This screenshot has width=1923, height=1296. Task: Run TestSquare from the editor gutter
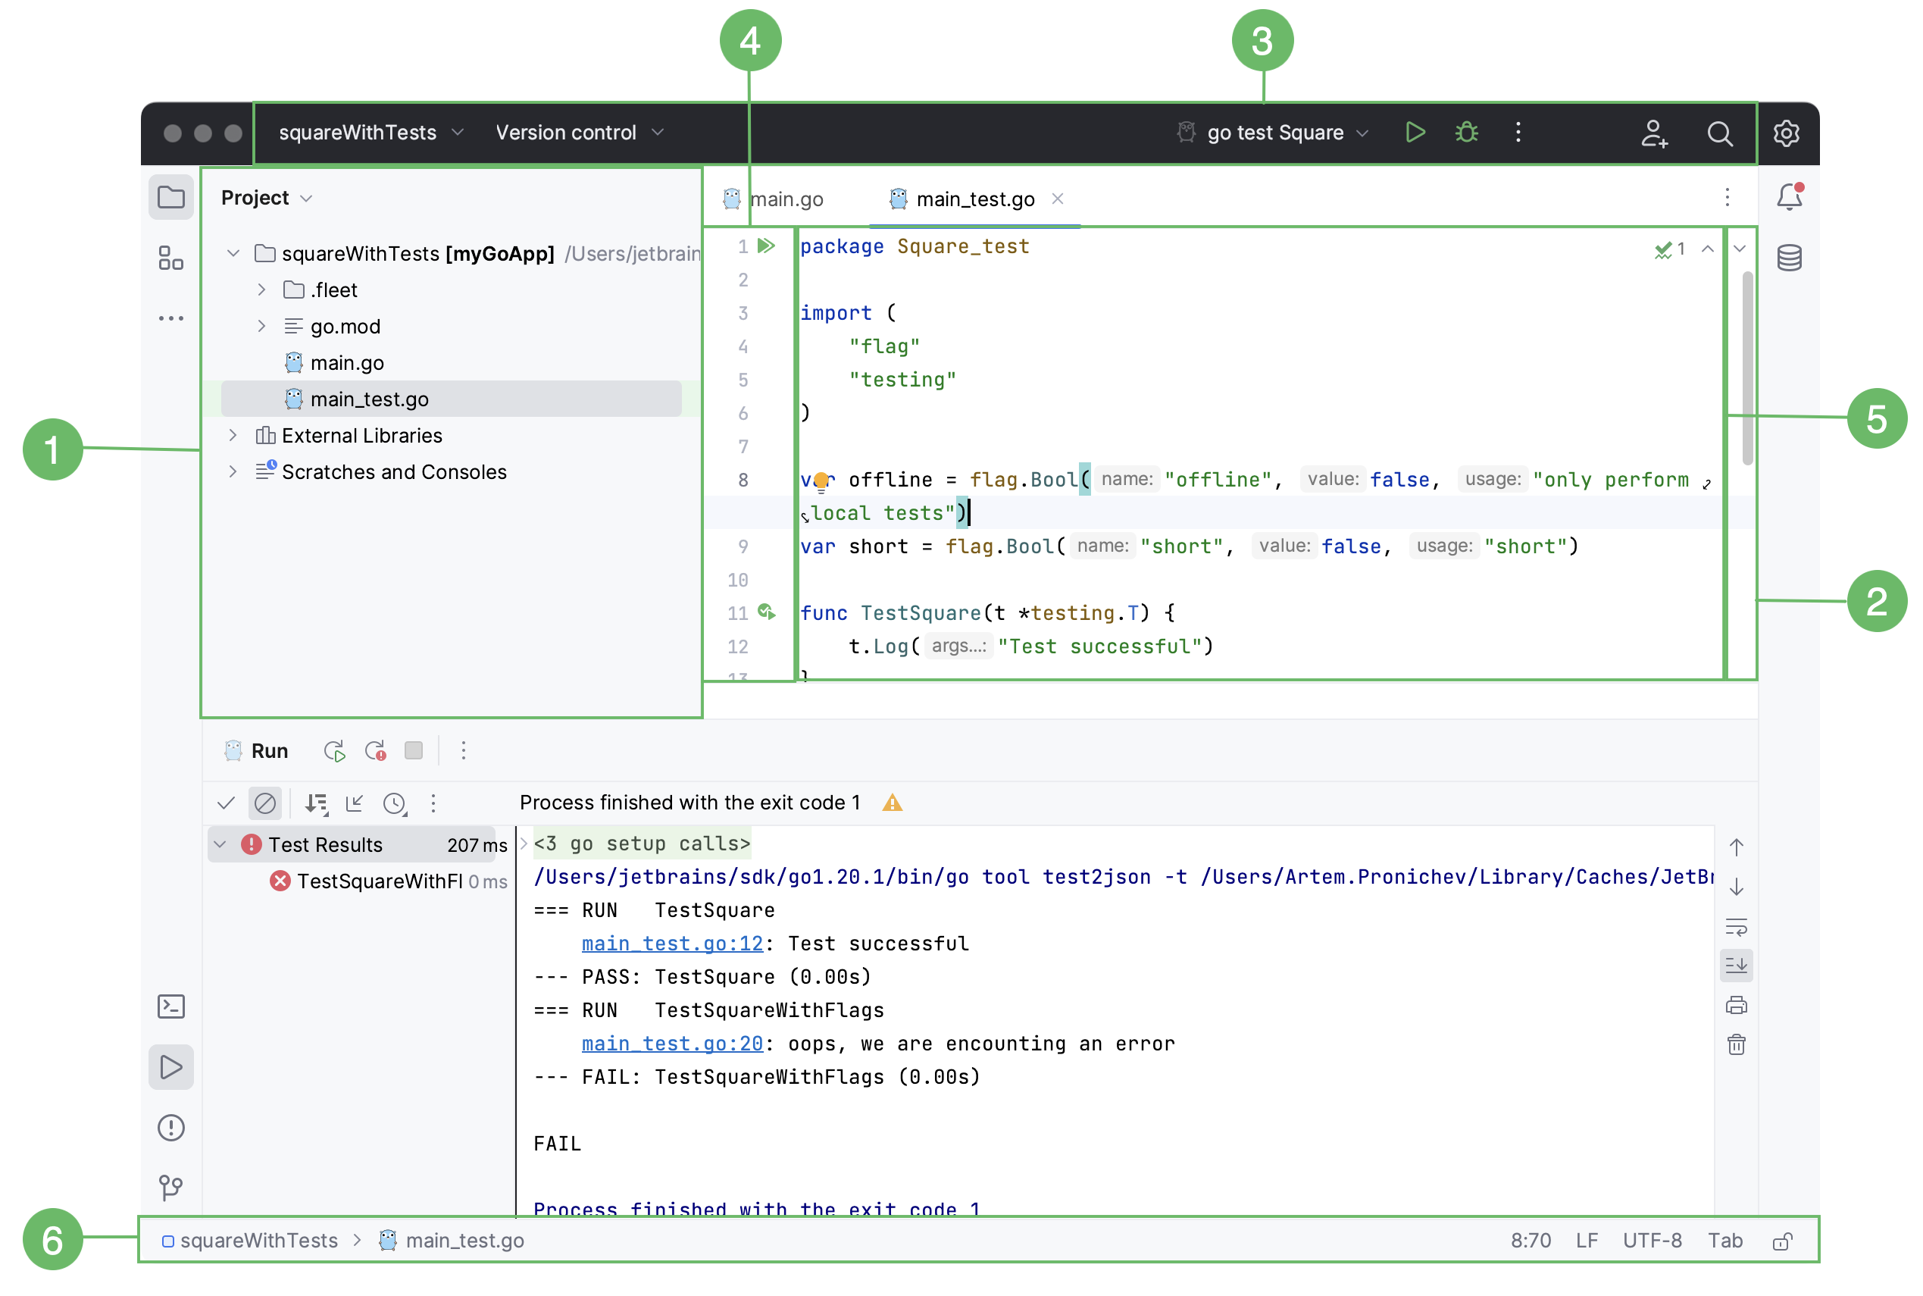767,612
